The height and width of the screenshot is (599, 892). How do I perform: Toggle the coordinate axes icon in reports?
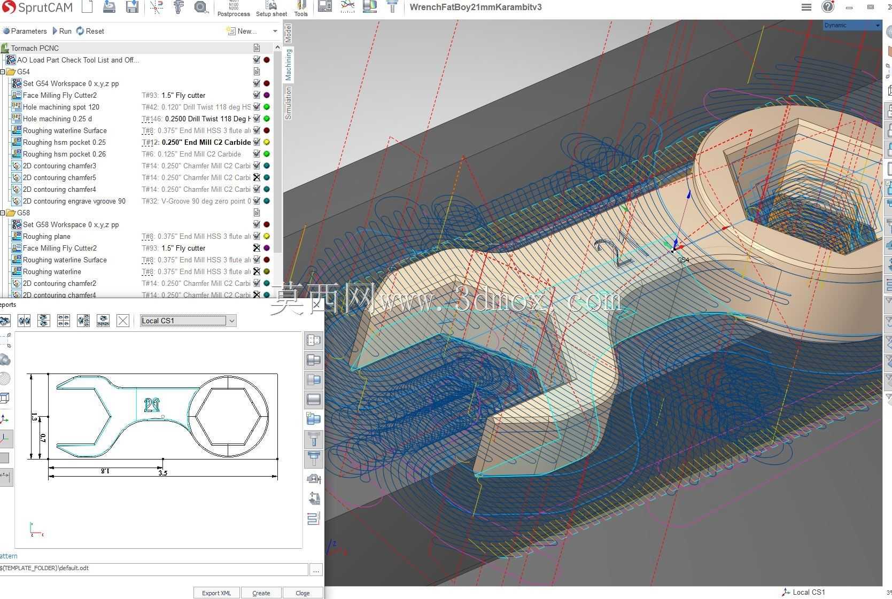(x=5, y=419)
